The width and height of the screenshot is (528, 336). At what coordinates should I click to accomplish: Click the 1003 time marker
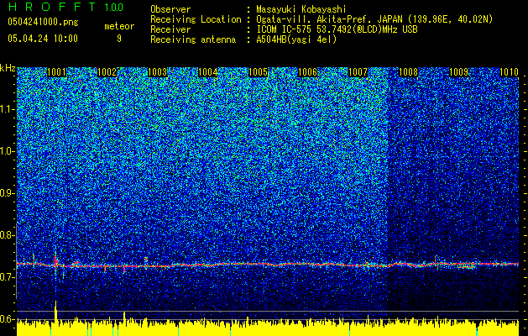click(x=157, y=72)
